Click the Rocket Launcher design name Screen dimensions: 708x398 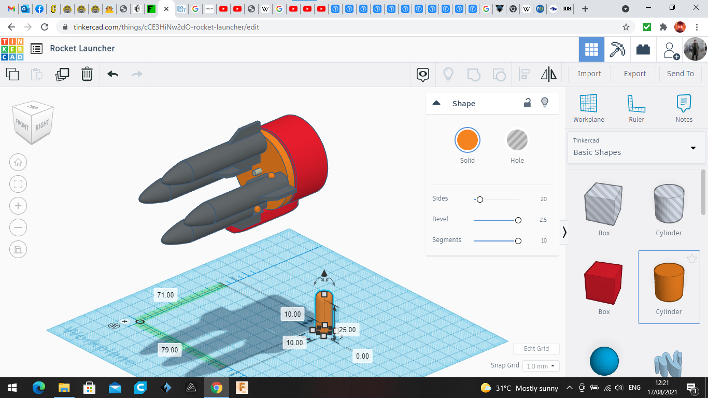click(x=82, y=48)
